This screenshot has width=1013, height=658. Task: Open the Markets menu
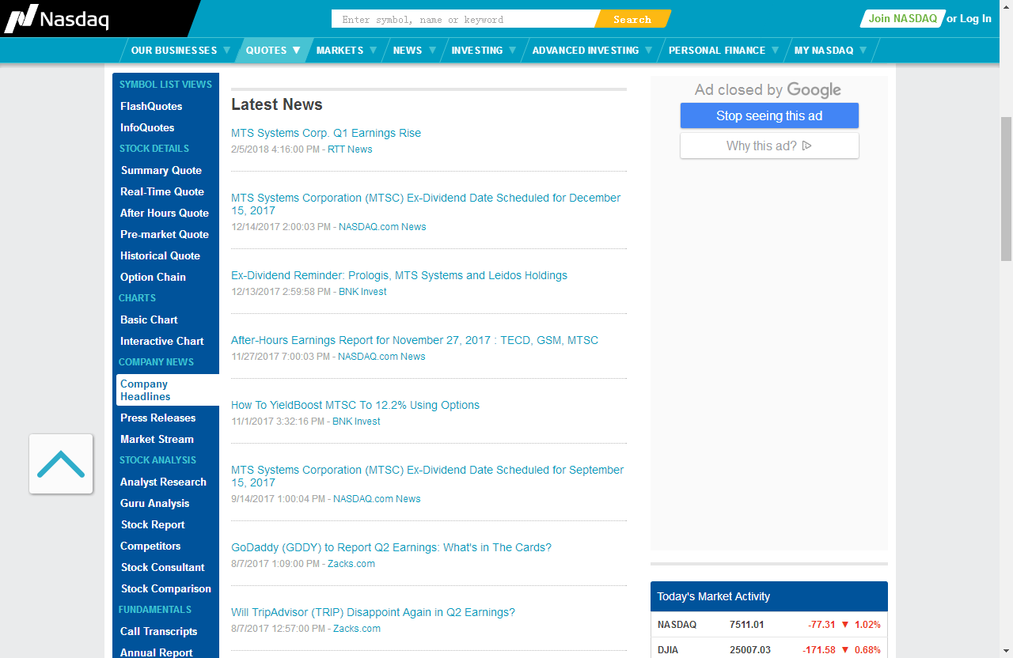[340, 50]
